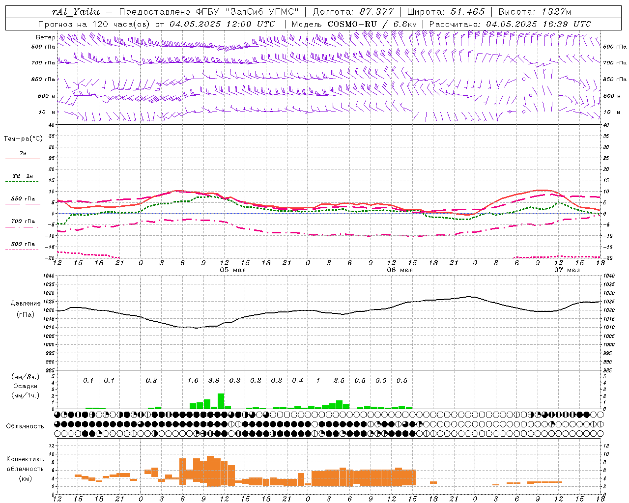The height and width of the screenshot is (503, 629).
Task: Click the '07 мая' date label
Action: tap(567, 270)
